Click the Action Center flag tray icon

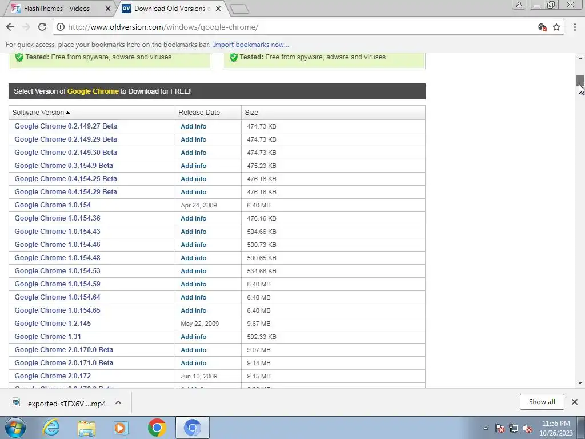pos(500,428)
